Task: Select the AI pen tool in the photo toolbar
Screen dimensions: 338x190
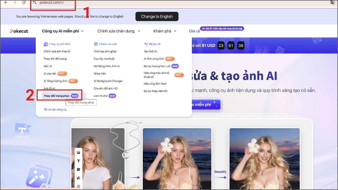Action: [x=79, y=178]
